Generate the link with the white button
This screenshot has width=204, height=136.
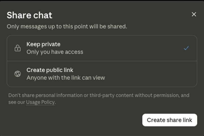[170, 120]
